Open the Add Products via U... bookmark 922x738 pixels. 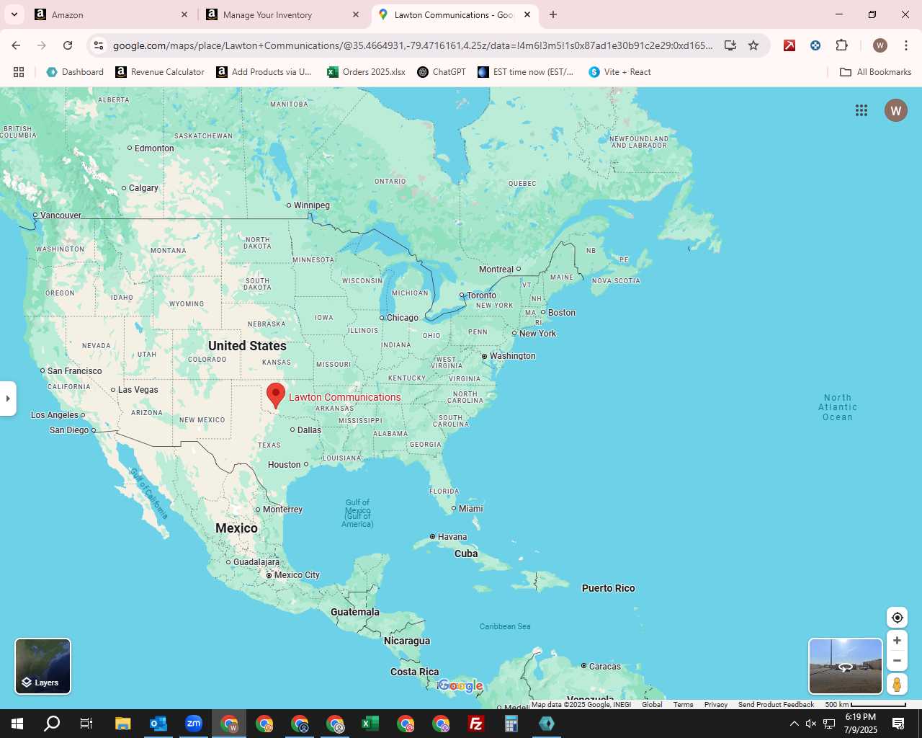click(264, 72)
